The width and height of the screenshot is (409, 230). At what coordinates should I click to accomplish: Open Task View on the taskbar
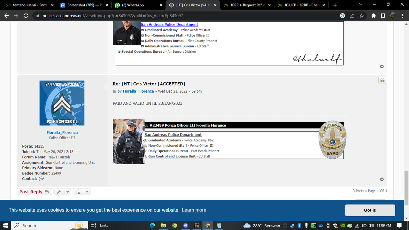click(93, 225)
